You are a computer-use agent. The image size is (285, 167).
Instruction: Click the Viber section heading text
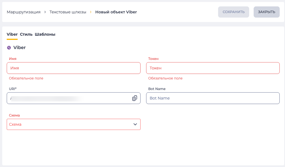[x=19, y=47]
